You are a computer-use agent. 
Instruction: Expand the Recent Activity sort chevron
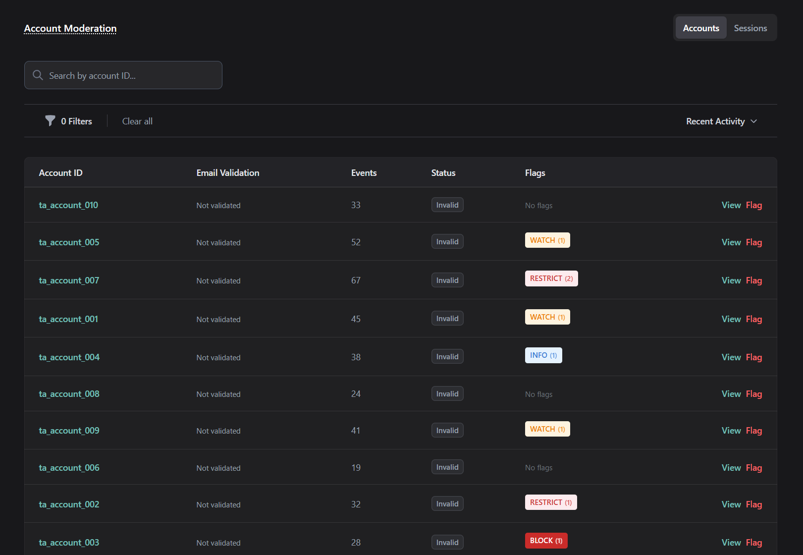point(753,121)
